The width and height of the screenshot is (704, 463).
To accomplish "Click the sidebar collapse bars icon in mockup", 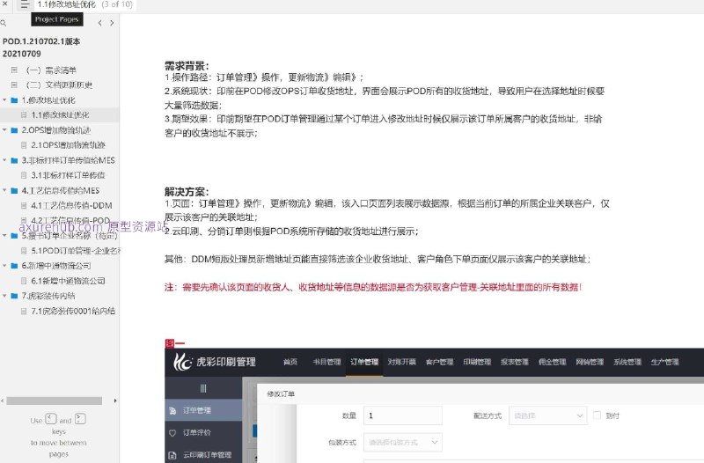I will point(203,388).
